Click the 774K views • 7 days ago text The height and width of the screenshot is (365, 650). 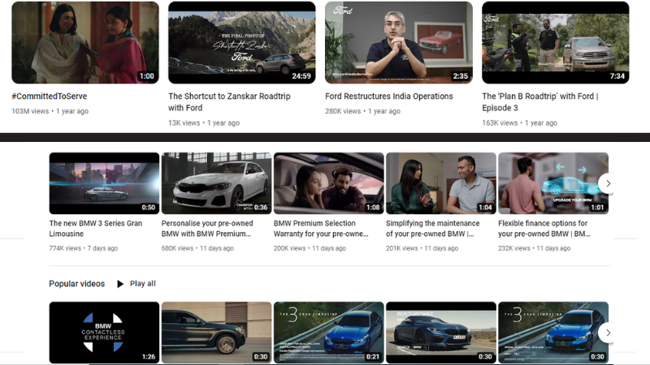[84, 248]
